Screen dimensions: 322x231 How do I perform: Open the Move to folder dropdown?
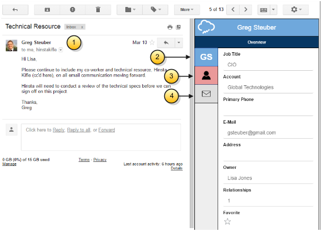pos(130,10)
